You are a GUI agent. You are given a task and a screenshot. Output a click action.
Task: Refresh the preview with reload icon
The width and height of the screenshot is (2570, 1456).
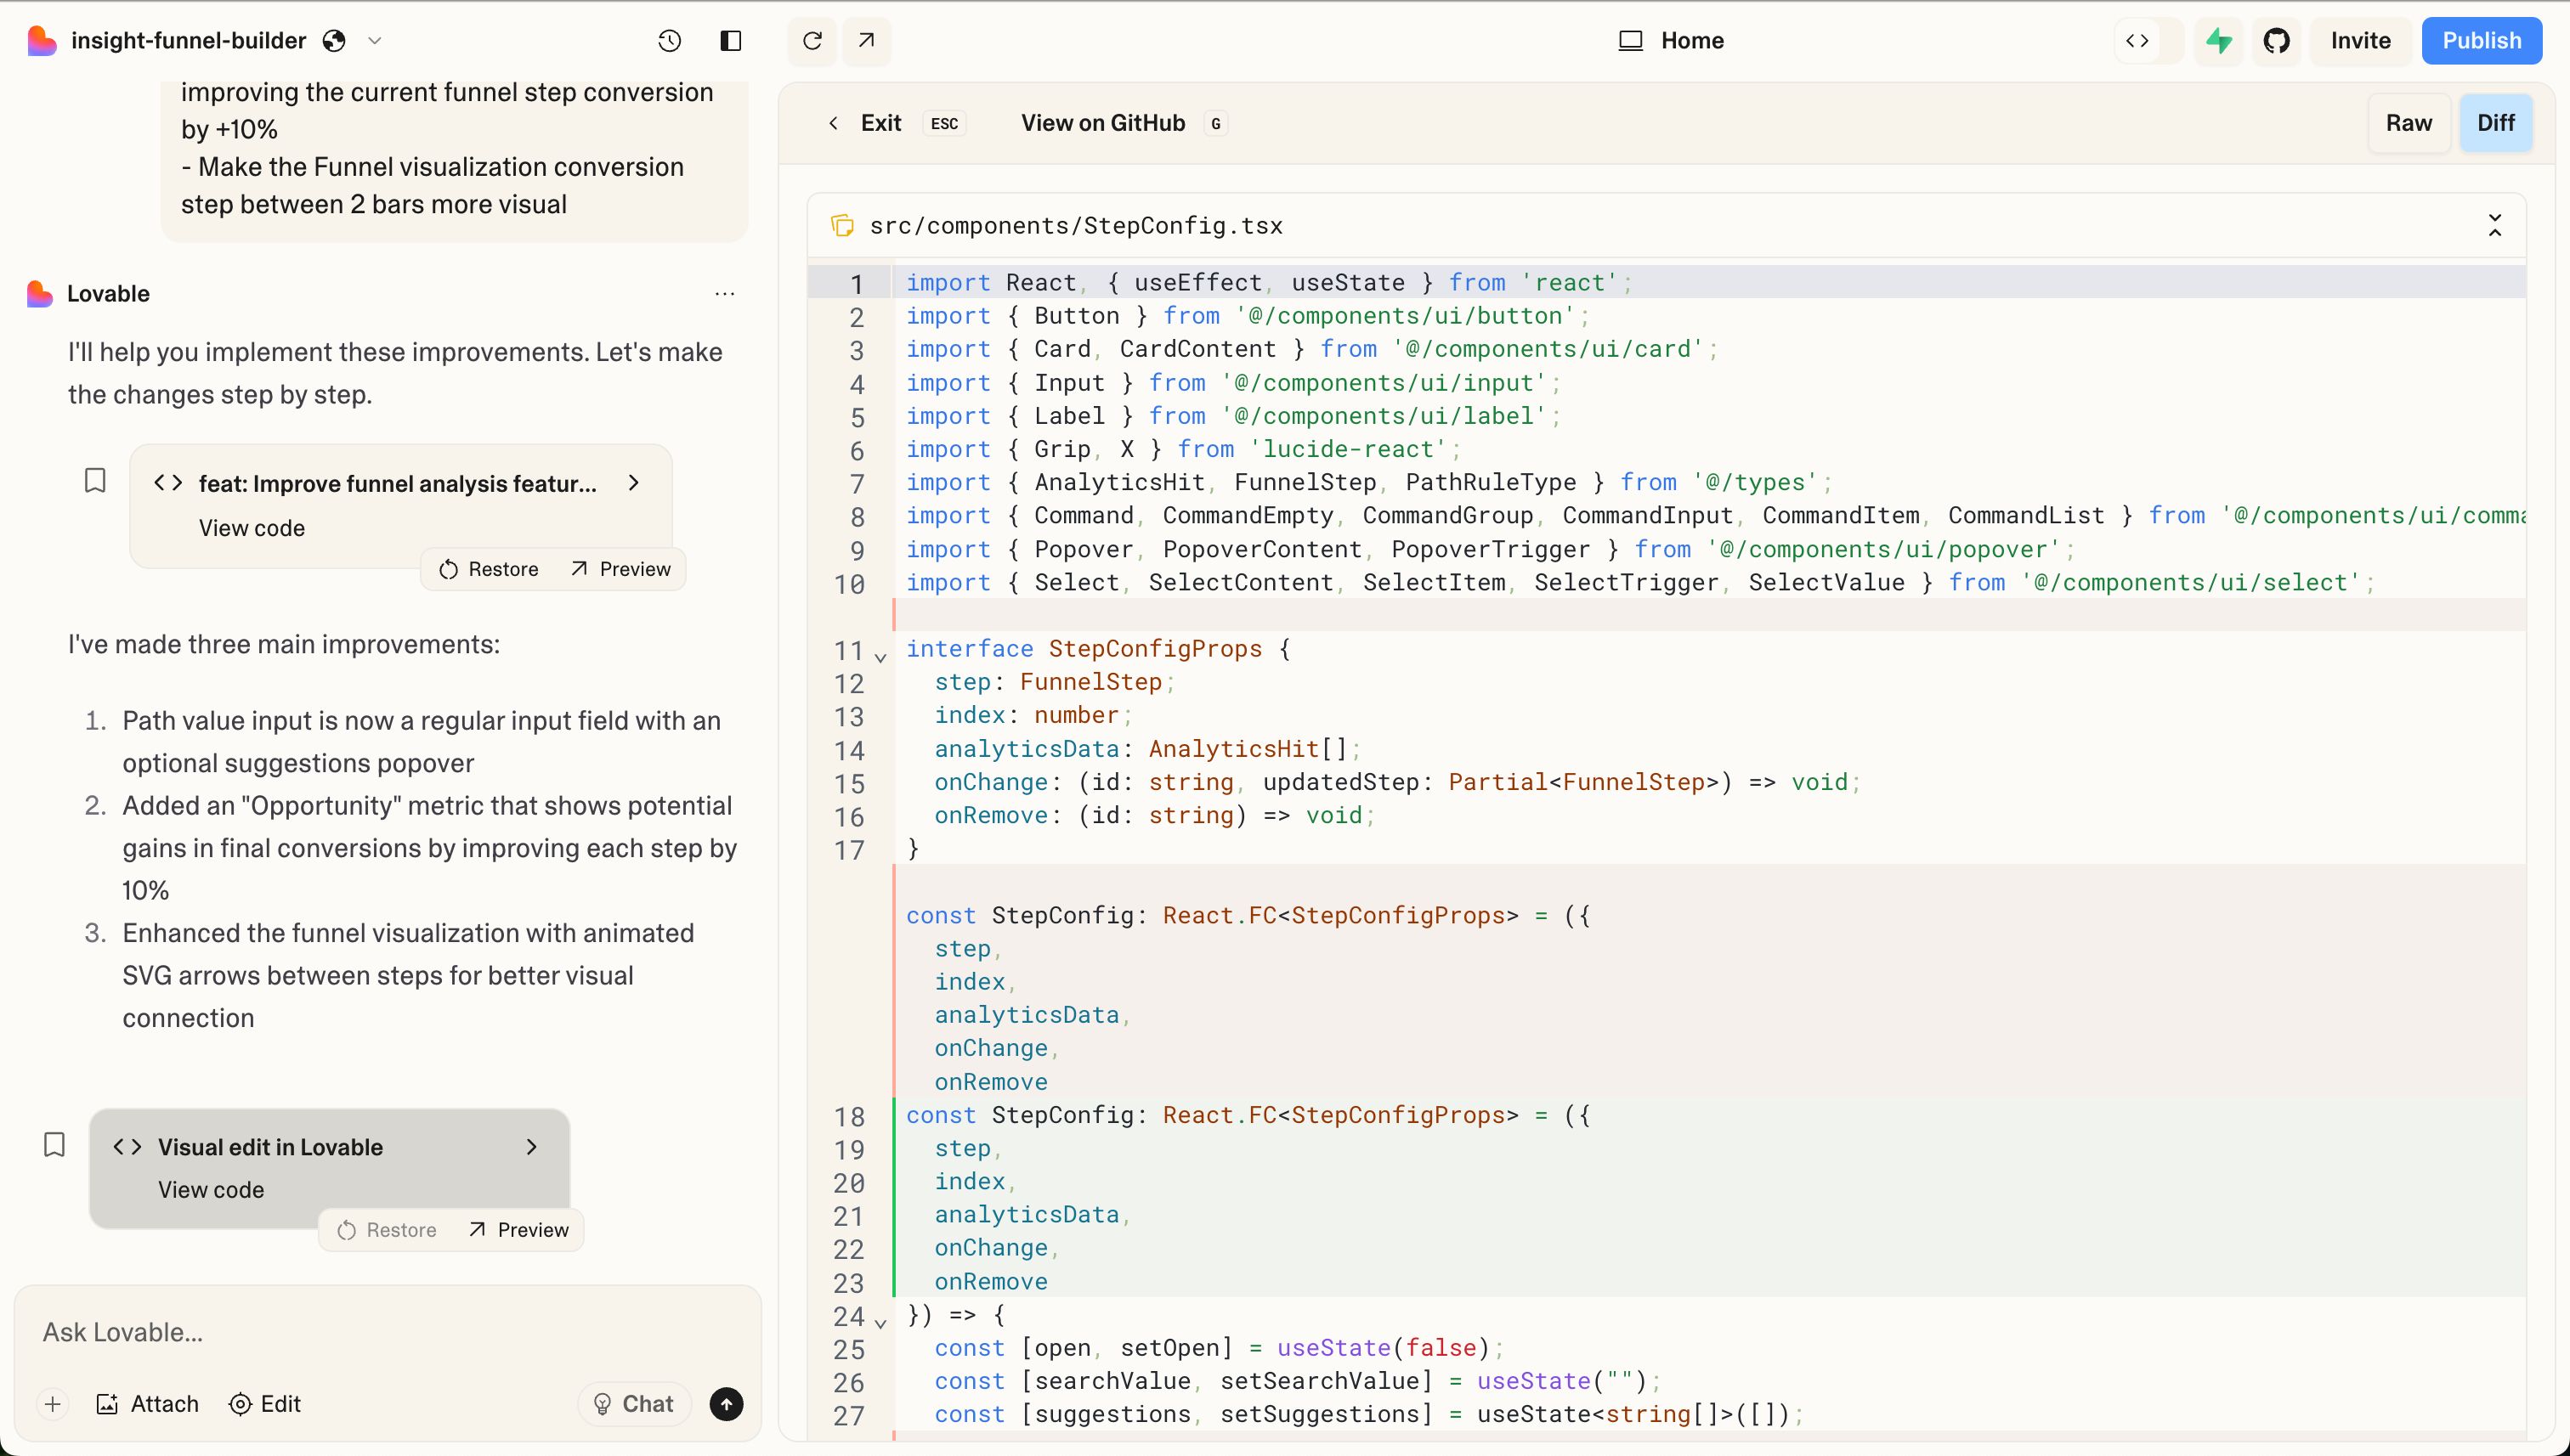(x=812, y=41)
